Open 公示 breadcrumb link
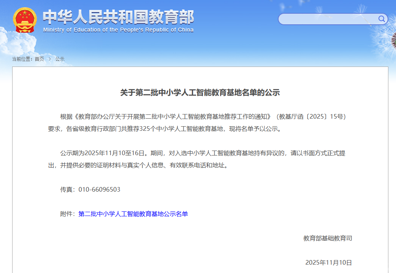The height and width of the screenshot is (273, 396). click(x=60, y=59)
